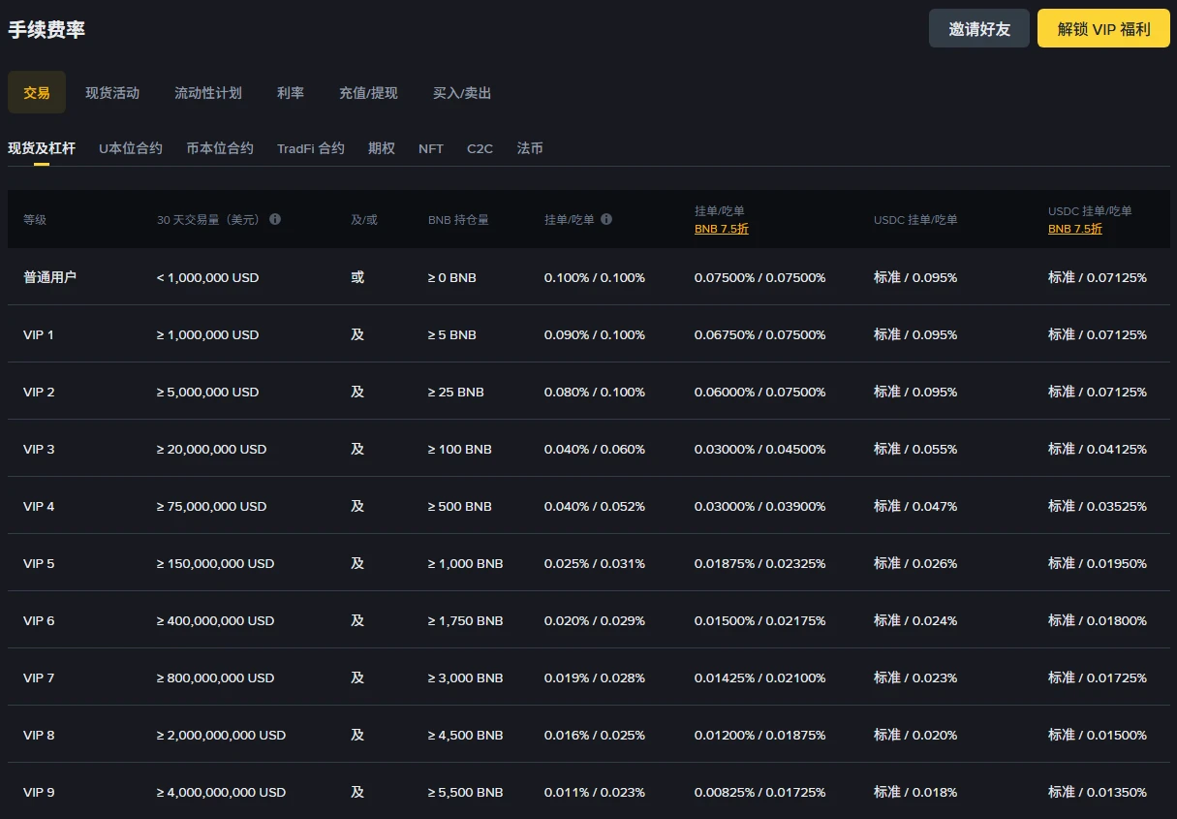The width and height of the screenshot is (1177, 819).
Task: Click BNB 7.5折 link under USDC 挂单/吃单
Action: point(1075,229)
